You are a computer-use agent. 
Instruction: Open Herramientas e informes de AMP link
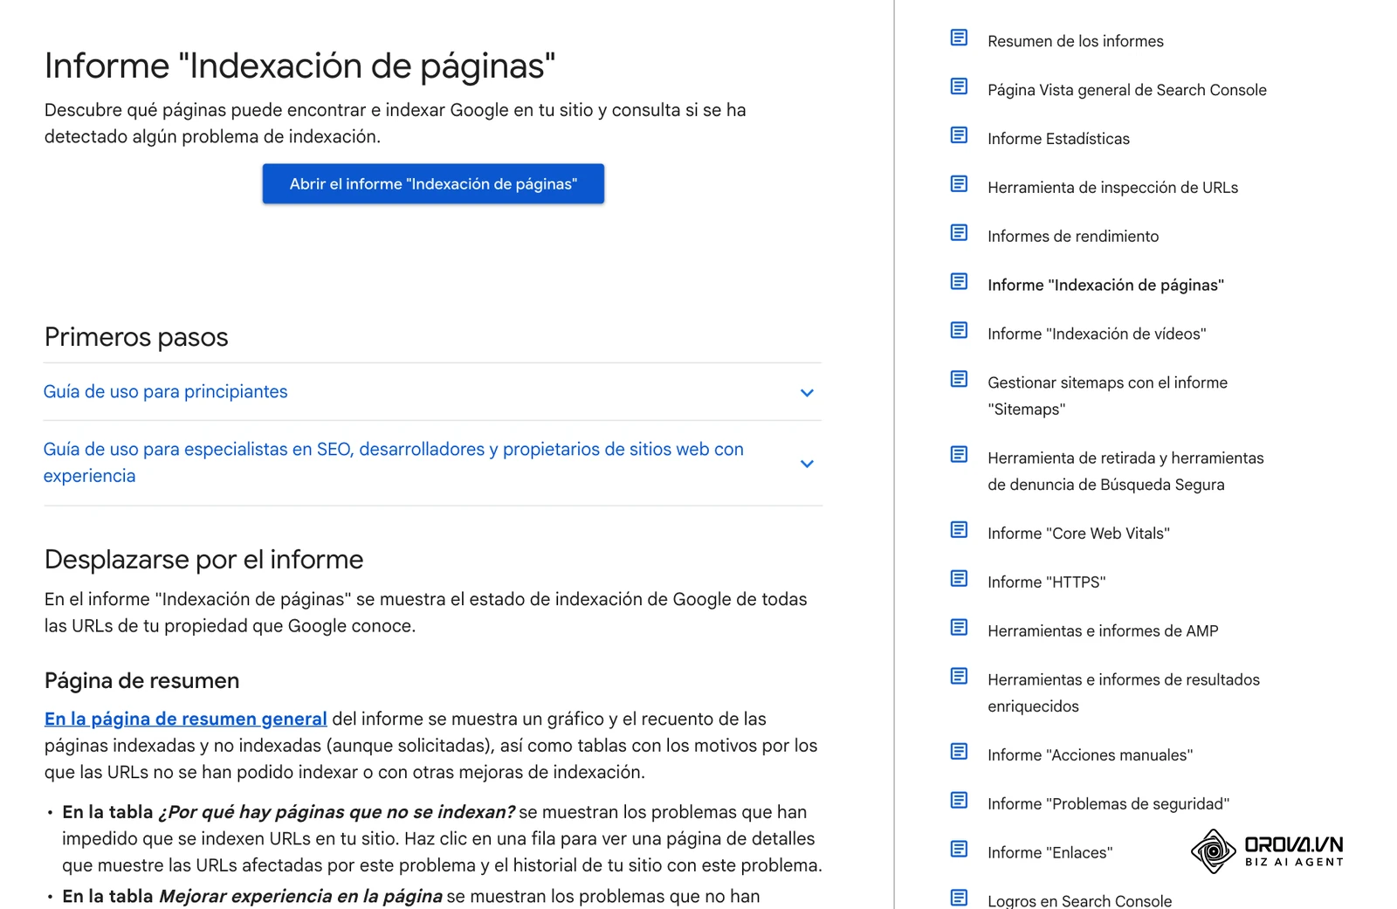pyautogui.click(x=1103, y=631)
